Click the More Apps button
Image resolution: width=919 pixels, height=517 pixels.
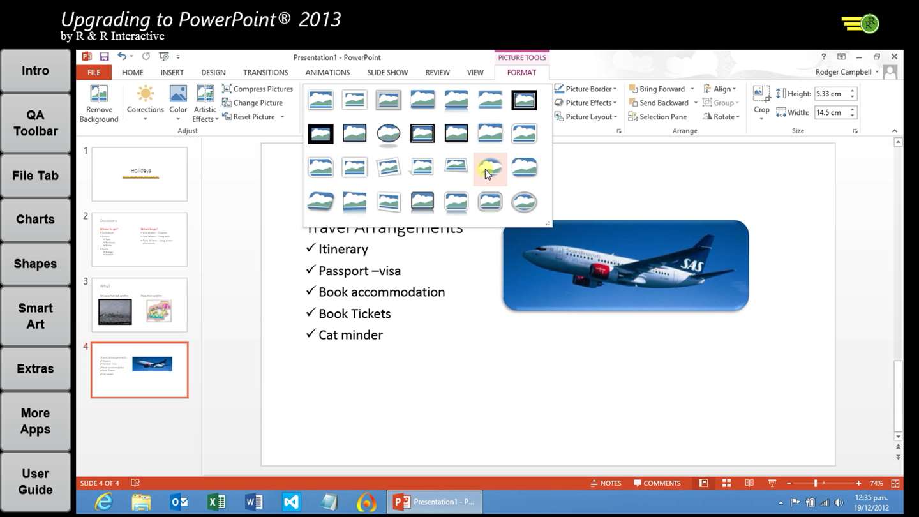[35, 421]
